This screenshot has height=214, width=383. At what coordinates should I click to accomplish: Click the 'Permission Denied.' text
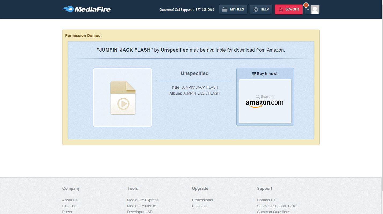click(x=83, y=35)
